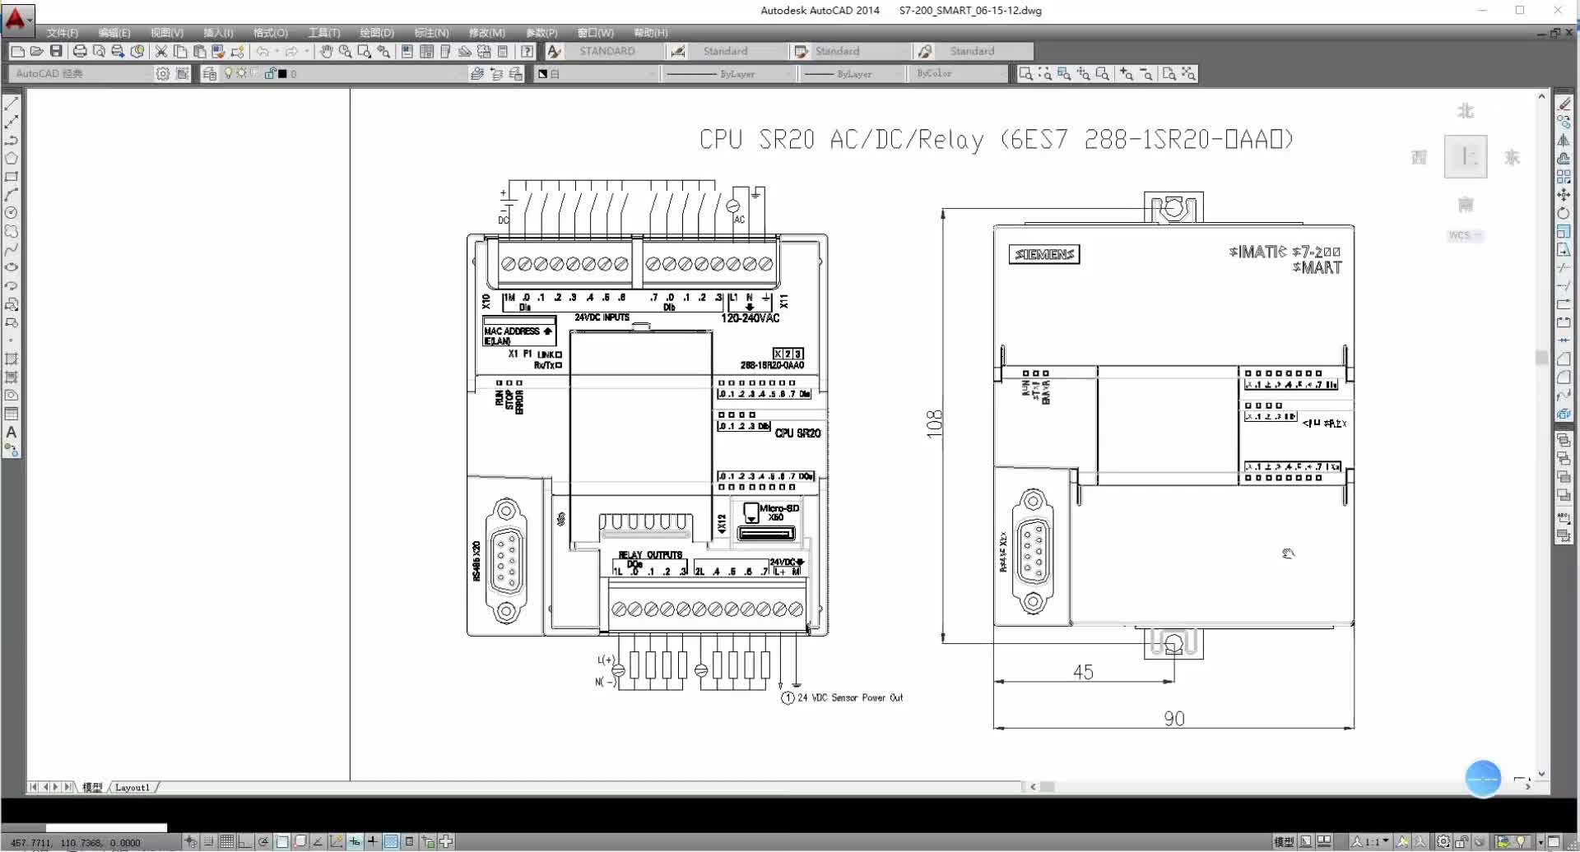Open the color control dropdown showing 白

(x=597, y=74)
